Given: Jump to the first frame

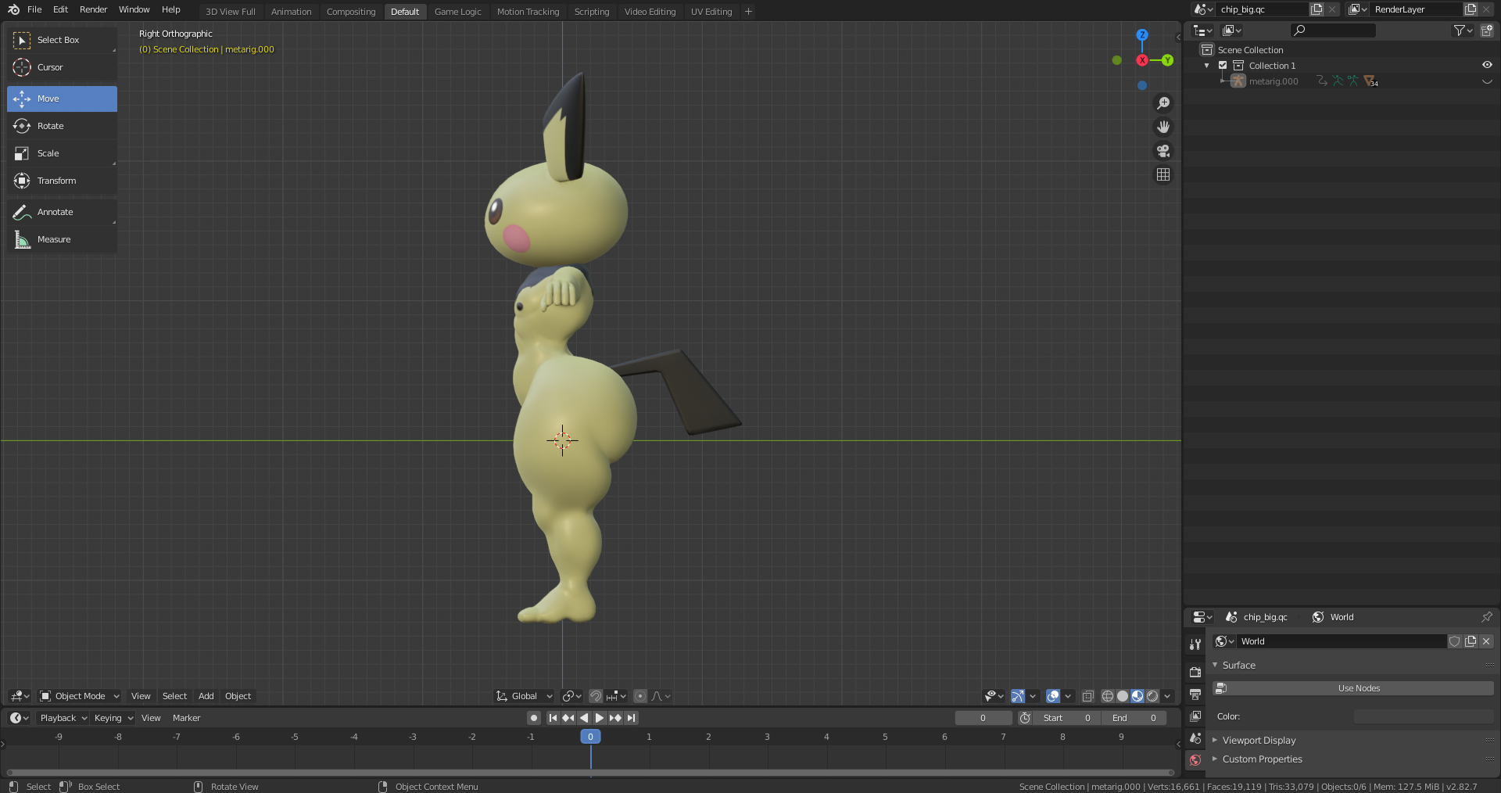Looking at the screenshot, I should [553, 718].
